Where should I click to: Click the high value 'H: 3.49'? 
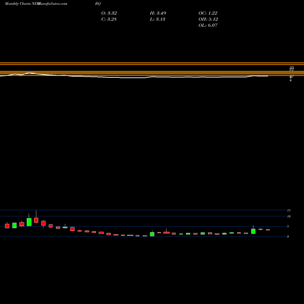click(158, 13)
